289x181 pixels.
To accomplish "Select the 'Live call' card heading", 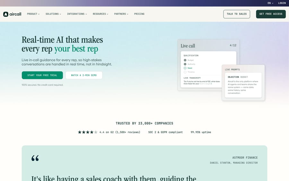I will click(x=188, y=46).
